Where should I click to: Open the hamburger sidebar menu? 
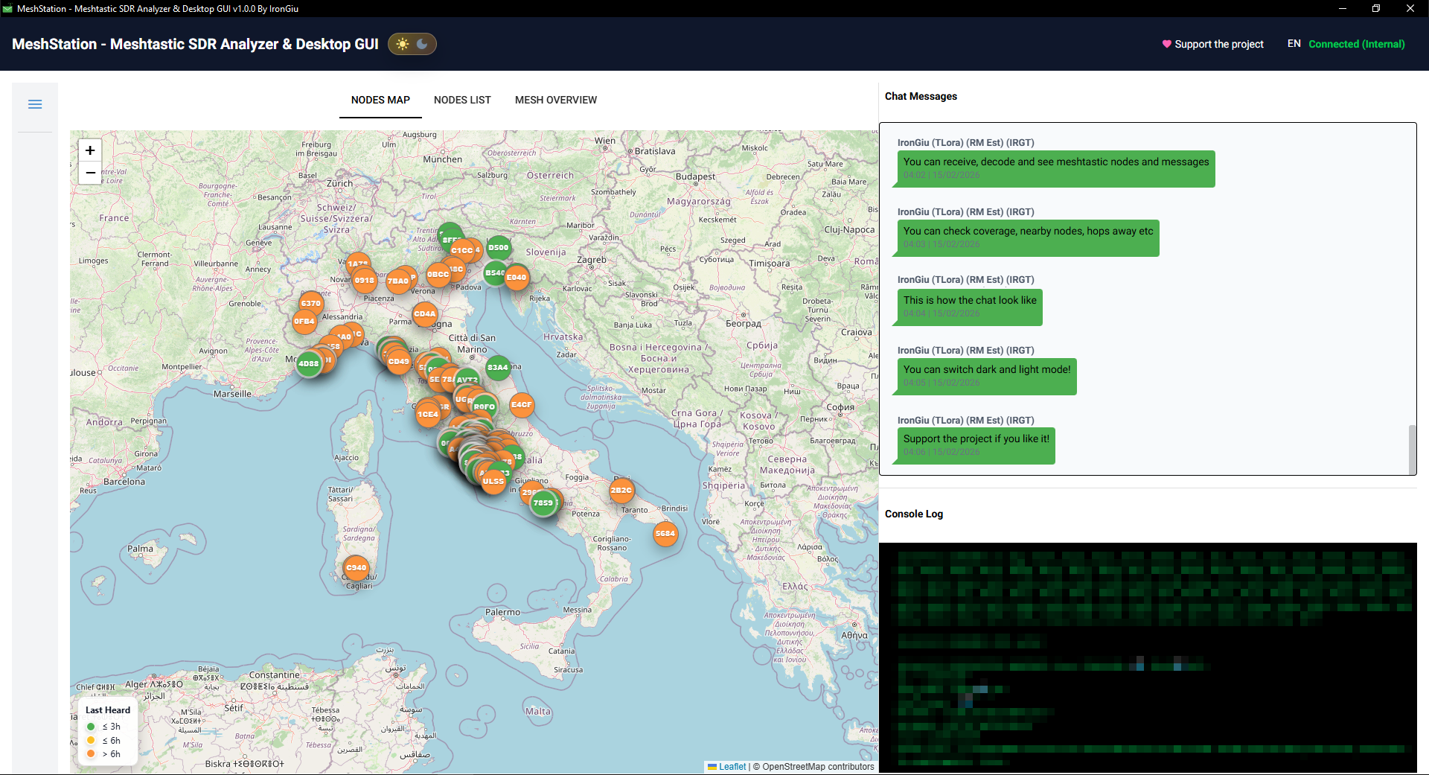tap(35, 104)
